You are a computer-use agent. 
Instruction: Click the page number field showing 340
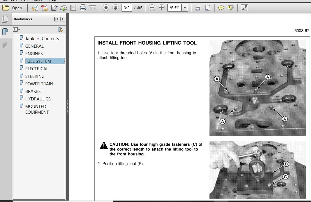126,8
